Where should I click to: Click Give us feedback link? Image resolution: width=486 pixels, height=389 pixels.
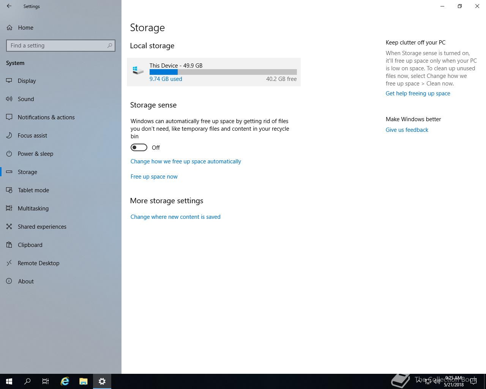pyautogui.click(x=407, y=130)
